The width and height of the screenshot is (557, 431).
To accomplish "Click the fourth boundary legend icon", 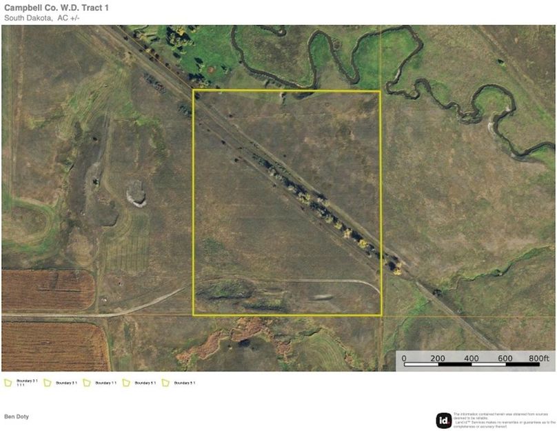I will (126, 383).
